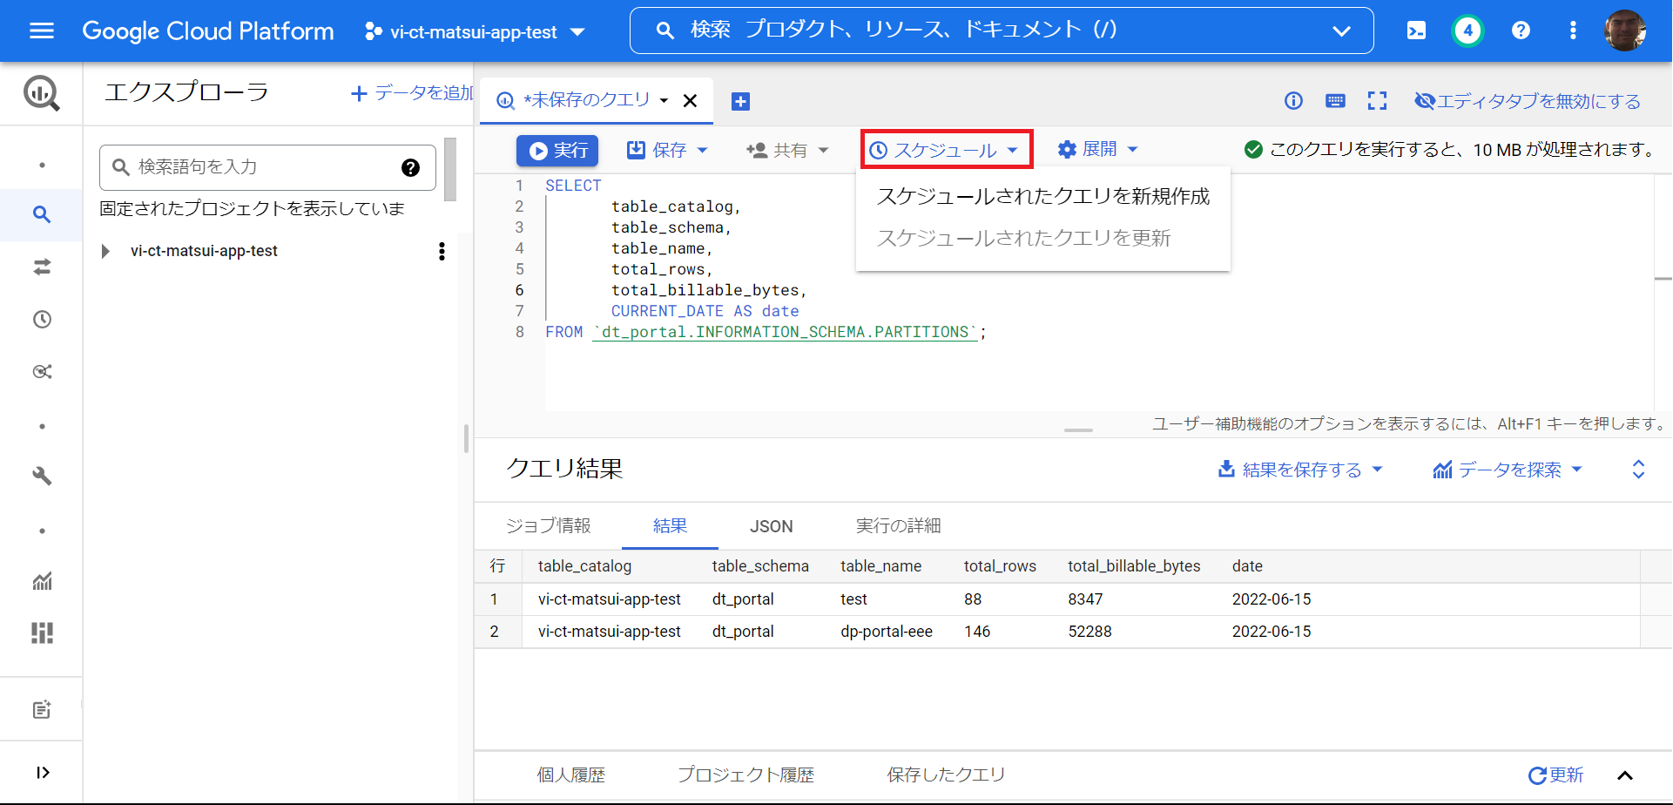Open the project selector vi-ct-matsui-app-test

(x=475, y=32)
